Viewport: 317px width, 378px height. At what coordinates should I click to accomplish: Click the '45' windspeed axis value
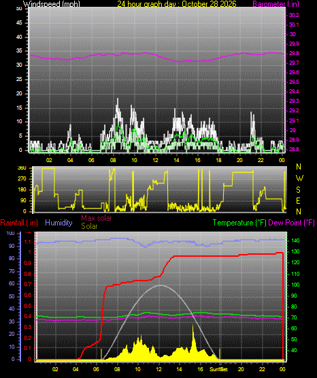tap(19, 23)
